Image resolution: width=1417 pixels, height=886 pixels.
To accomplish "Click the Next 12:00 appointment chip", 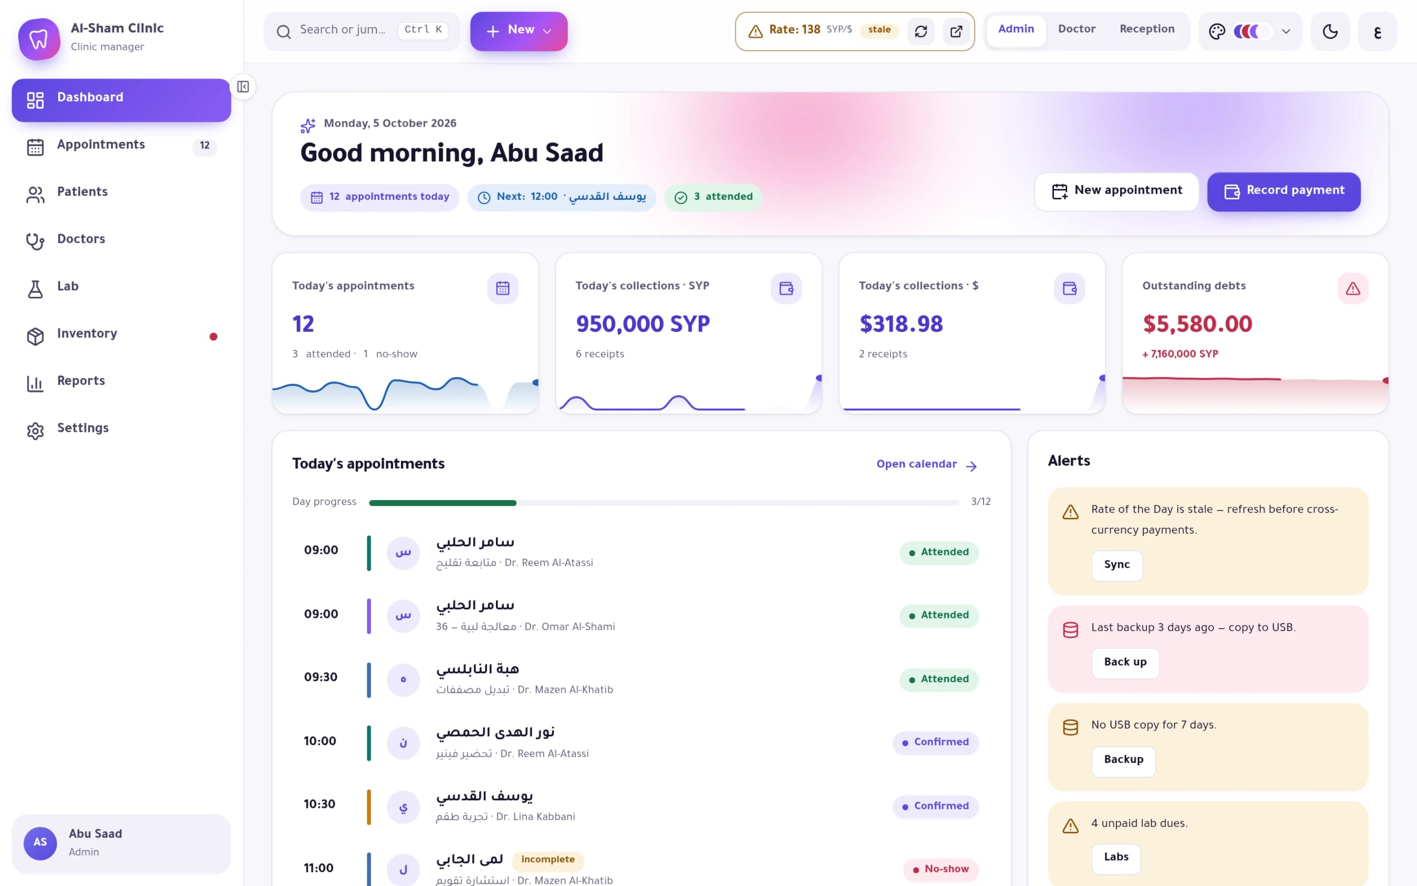I will pos(561,198).
